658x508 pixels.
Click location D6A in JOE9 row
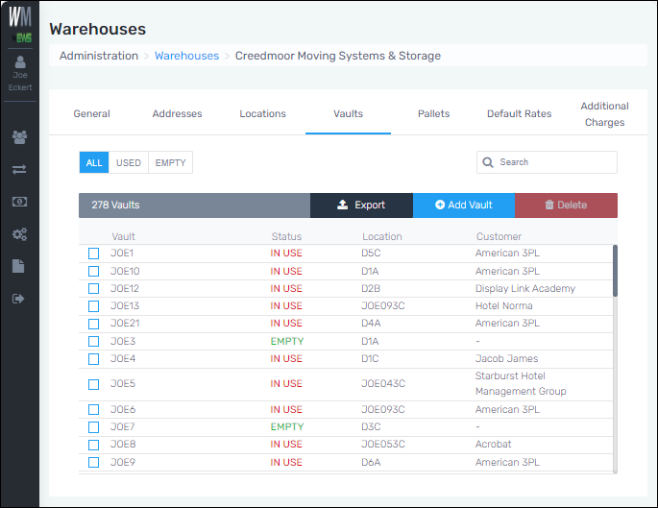(371, 462)
